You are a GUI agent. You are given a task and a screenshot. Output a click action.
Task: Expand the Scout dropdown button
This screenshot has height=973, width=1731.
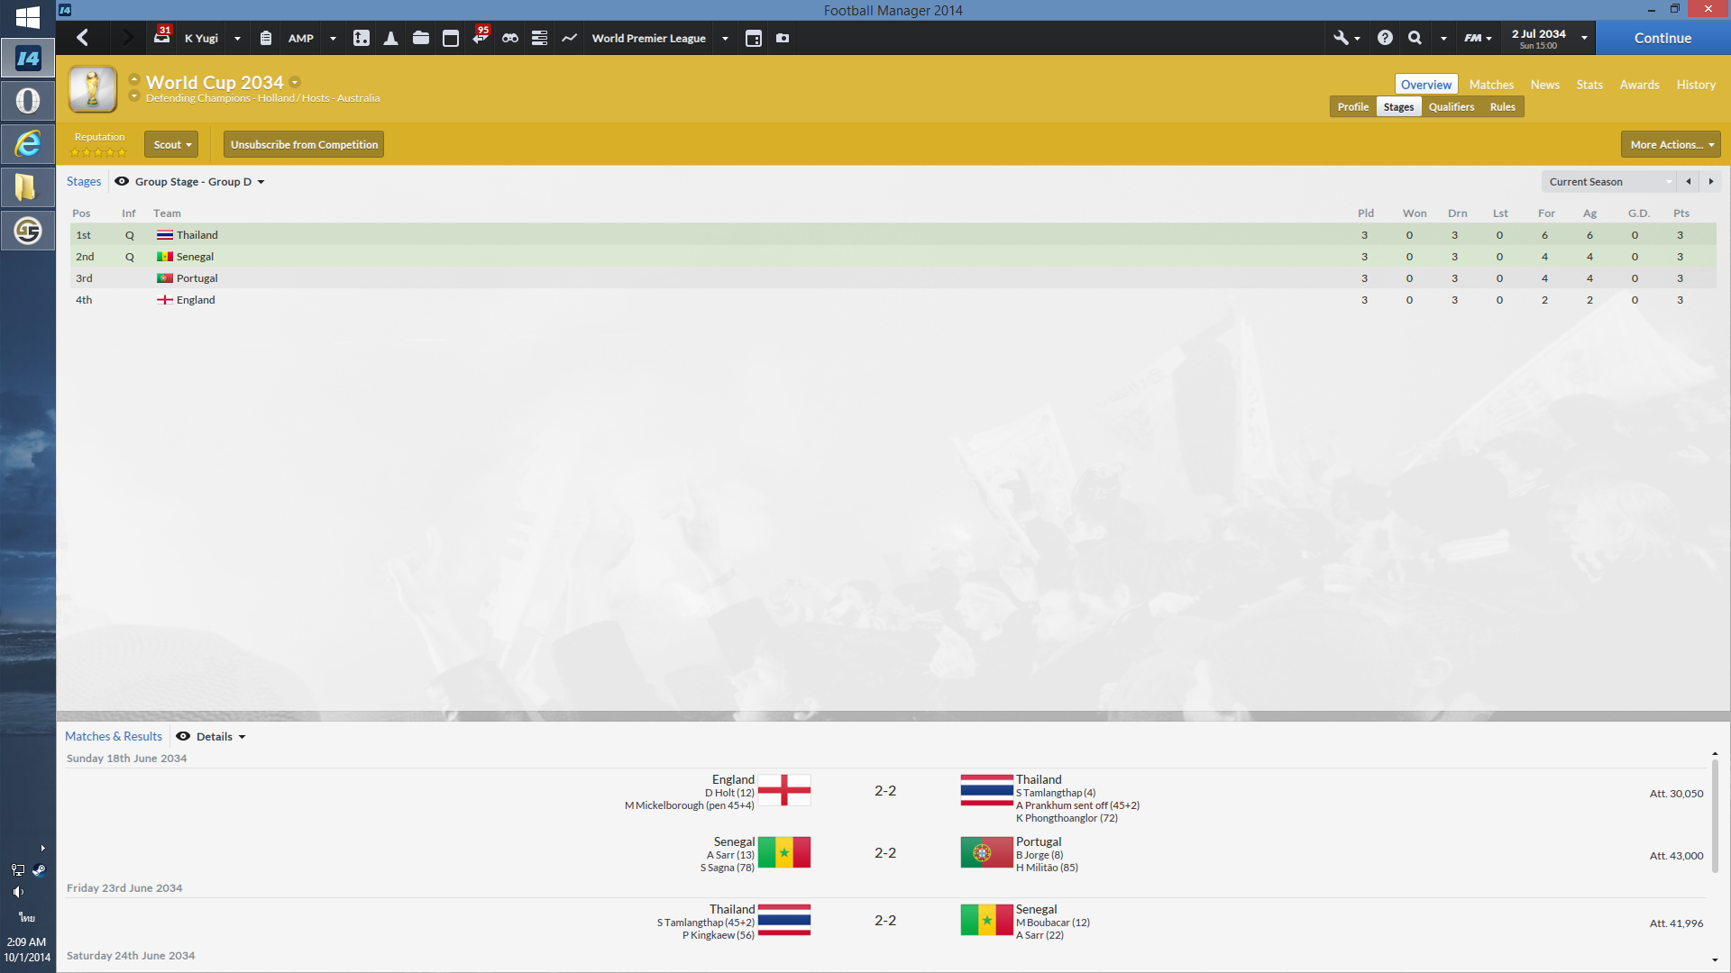(x=171, y=144)
